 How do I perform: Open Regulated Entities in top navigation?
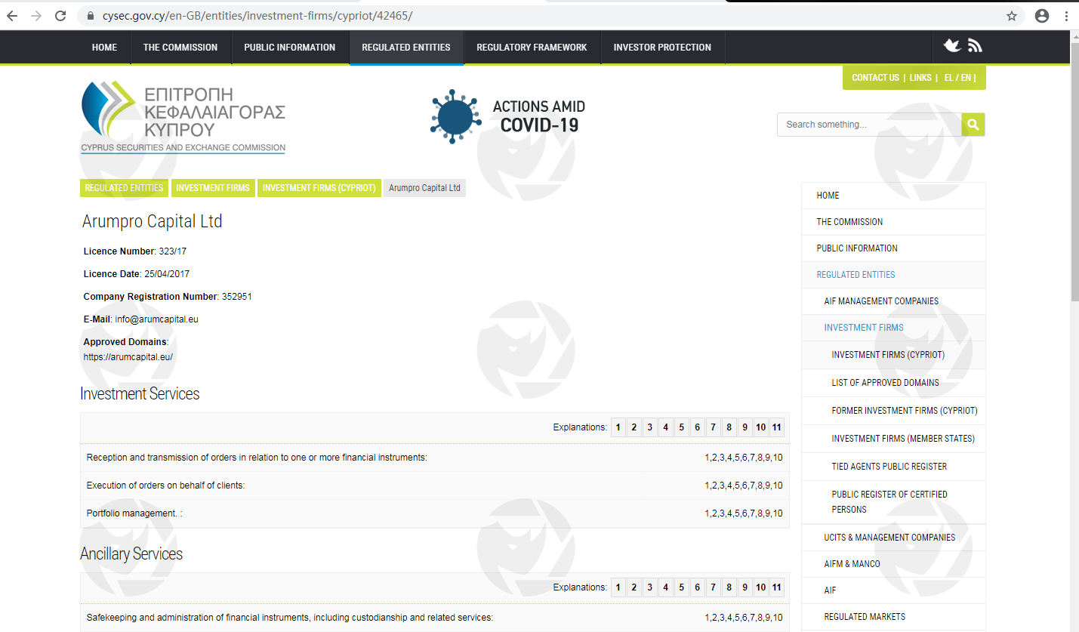[406, 47]
